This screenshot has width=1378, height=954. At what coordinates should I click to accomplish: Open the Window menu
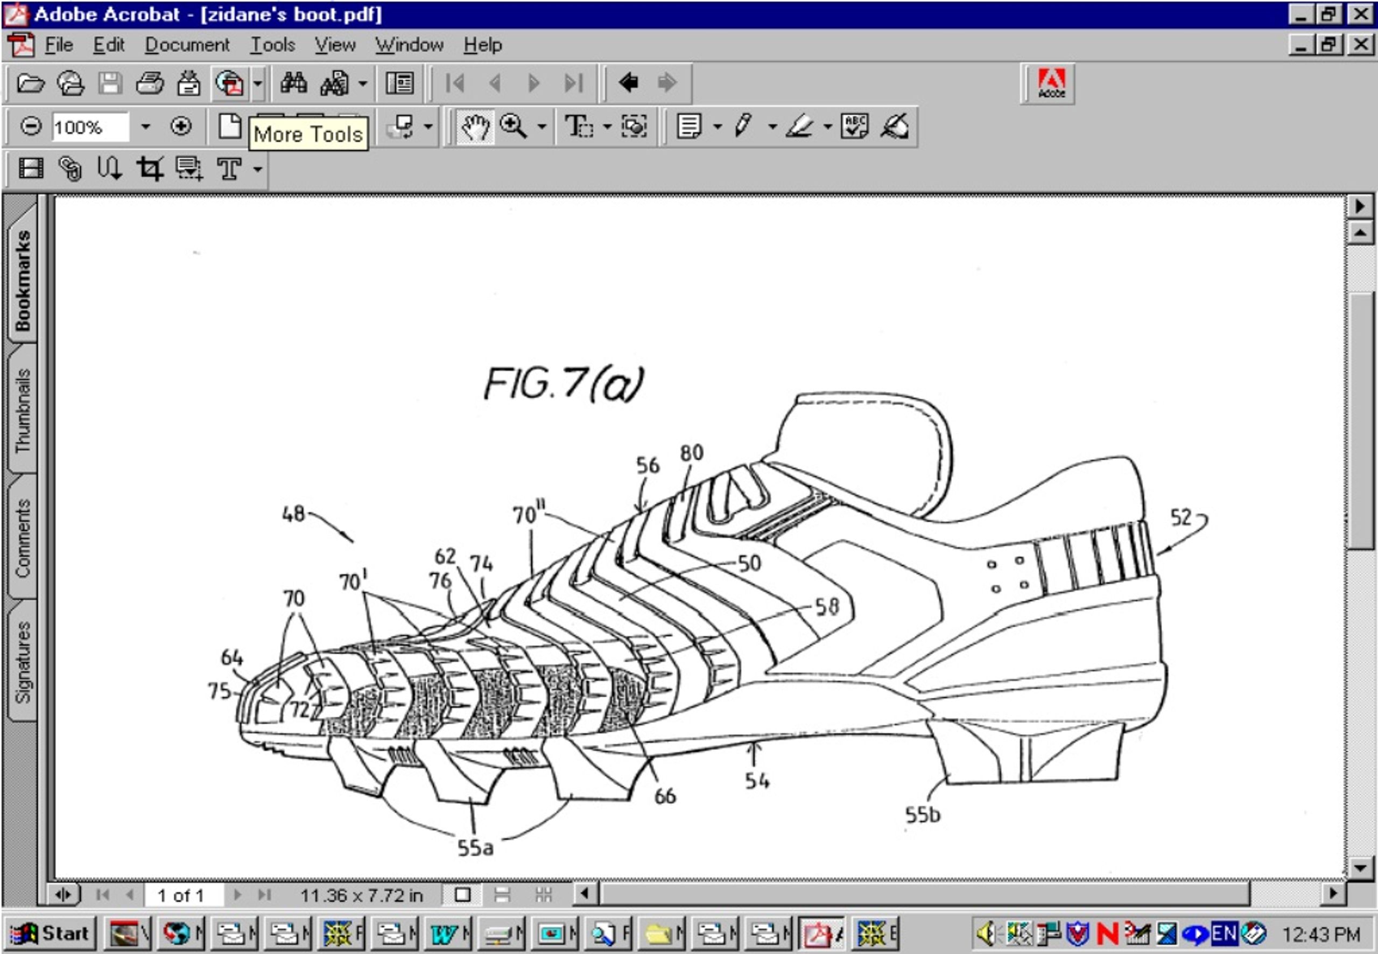coord(409,45)
